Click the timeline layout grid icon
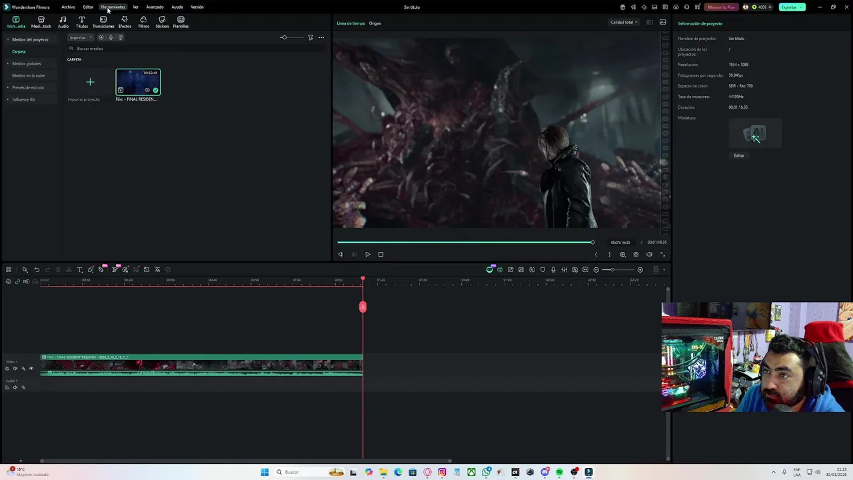Viewport: 853px width, 480px height. 9,269
